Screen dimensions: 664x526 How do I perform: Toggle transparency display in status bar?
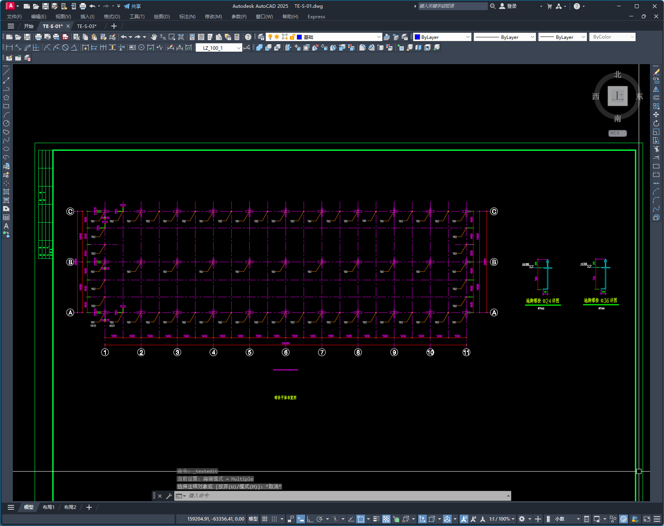[x=386, y=519]
